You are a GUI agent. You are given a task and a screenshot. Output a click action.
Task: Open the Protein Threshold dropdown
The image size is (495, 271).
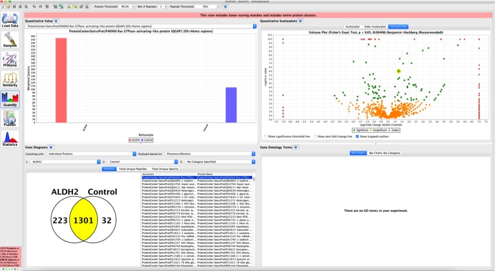tap(127, 6)
